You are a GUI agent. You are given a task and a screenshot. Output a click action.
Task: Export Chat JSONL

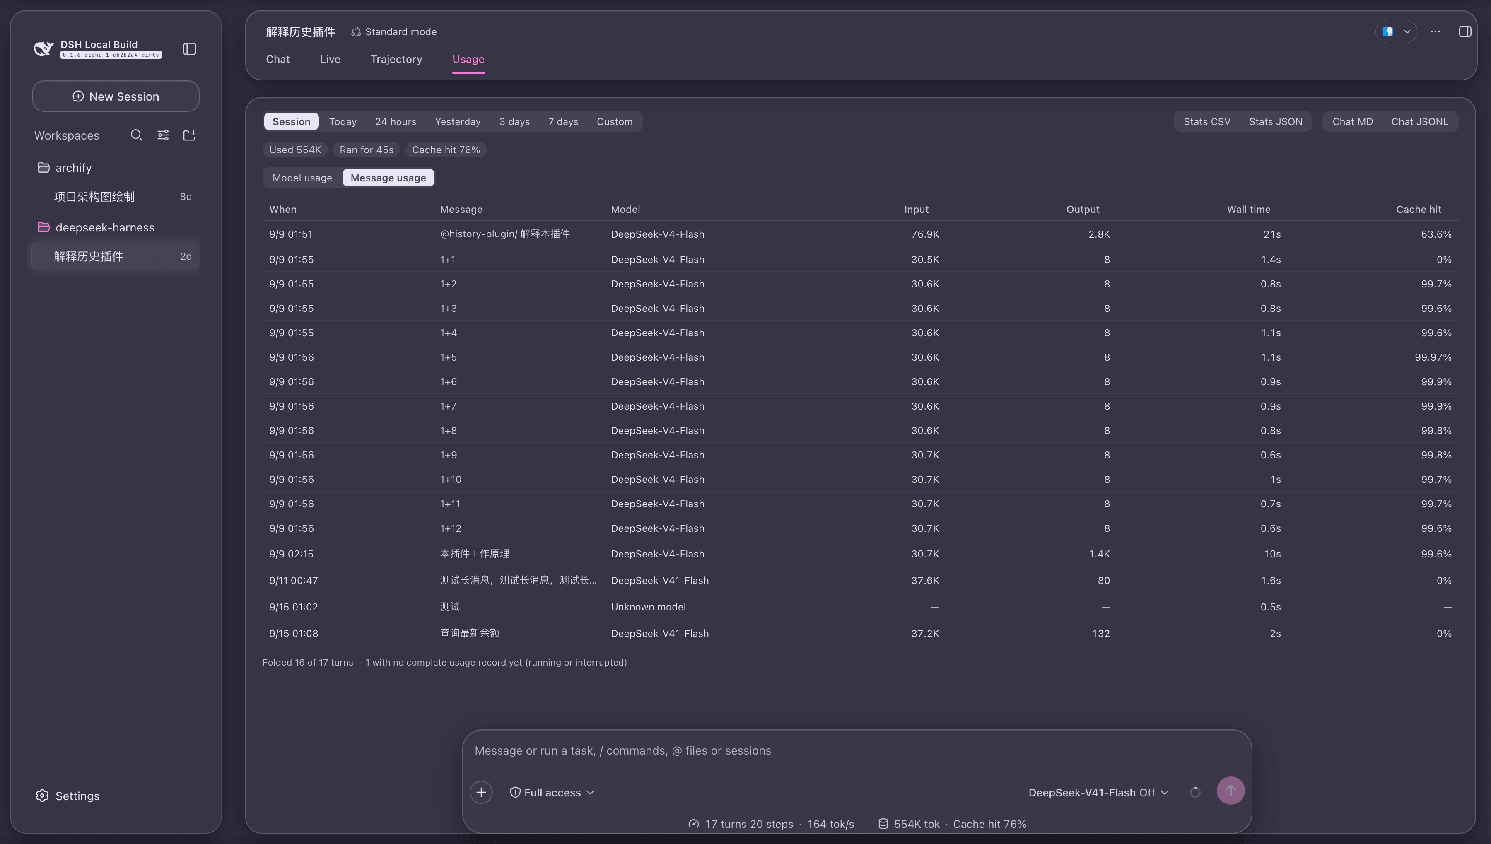[1420, 122]
